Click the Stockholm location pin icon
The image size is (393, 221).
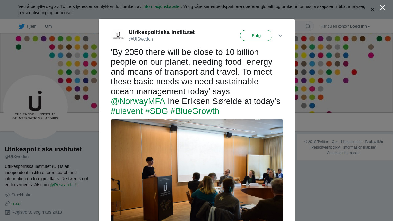pyautogui.click(x=7, y=195)
